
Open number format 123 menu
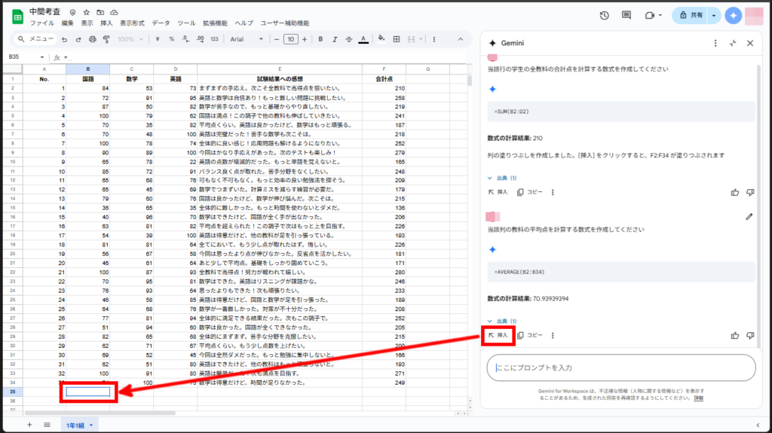coord(214,39)
